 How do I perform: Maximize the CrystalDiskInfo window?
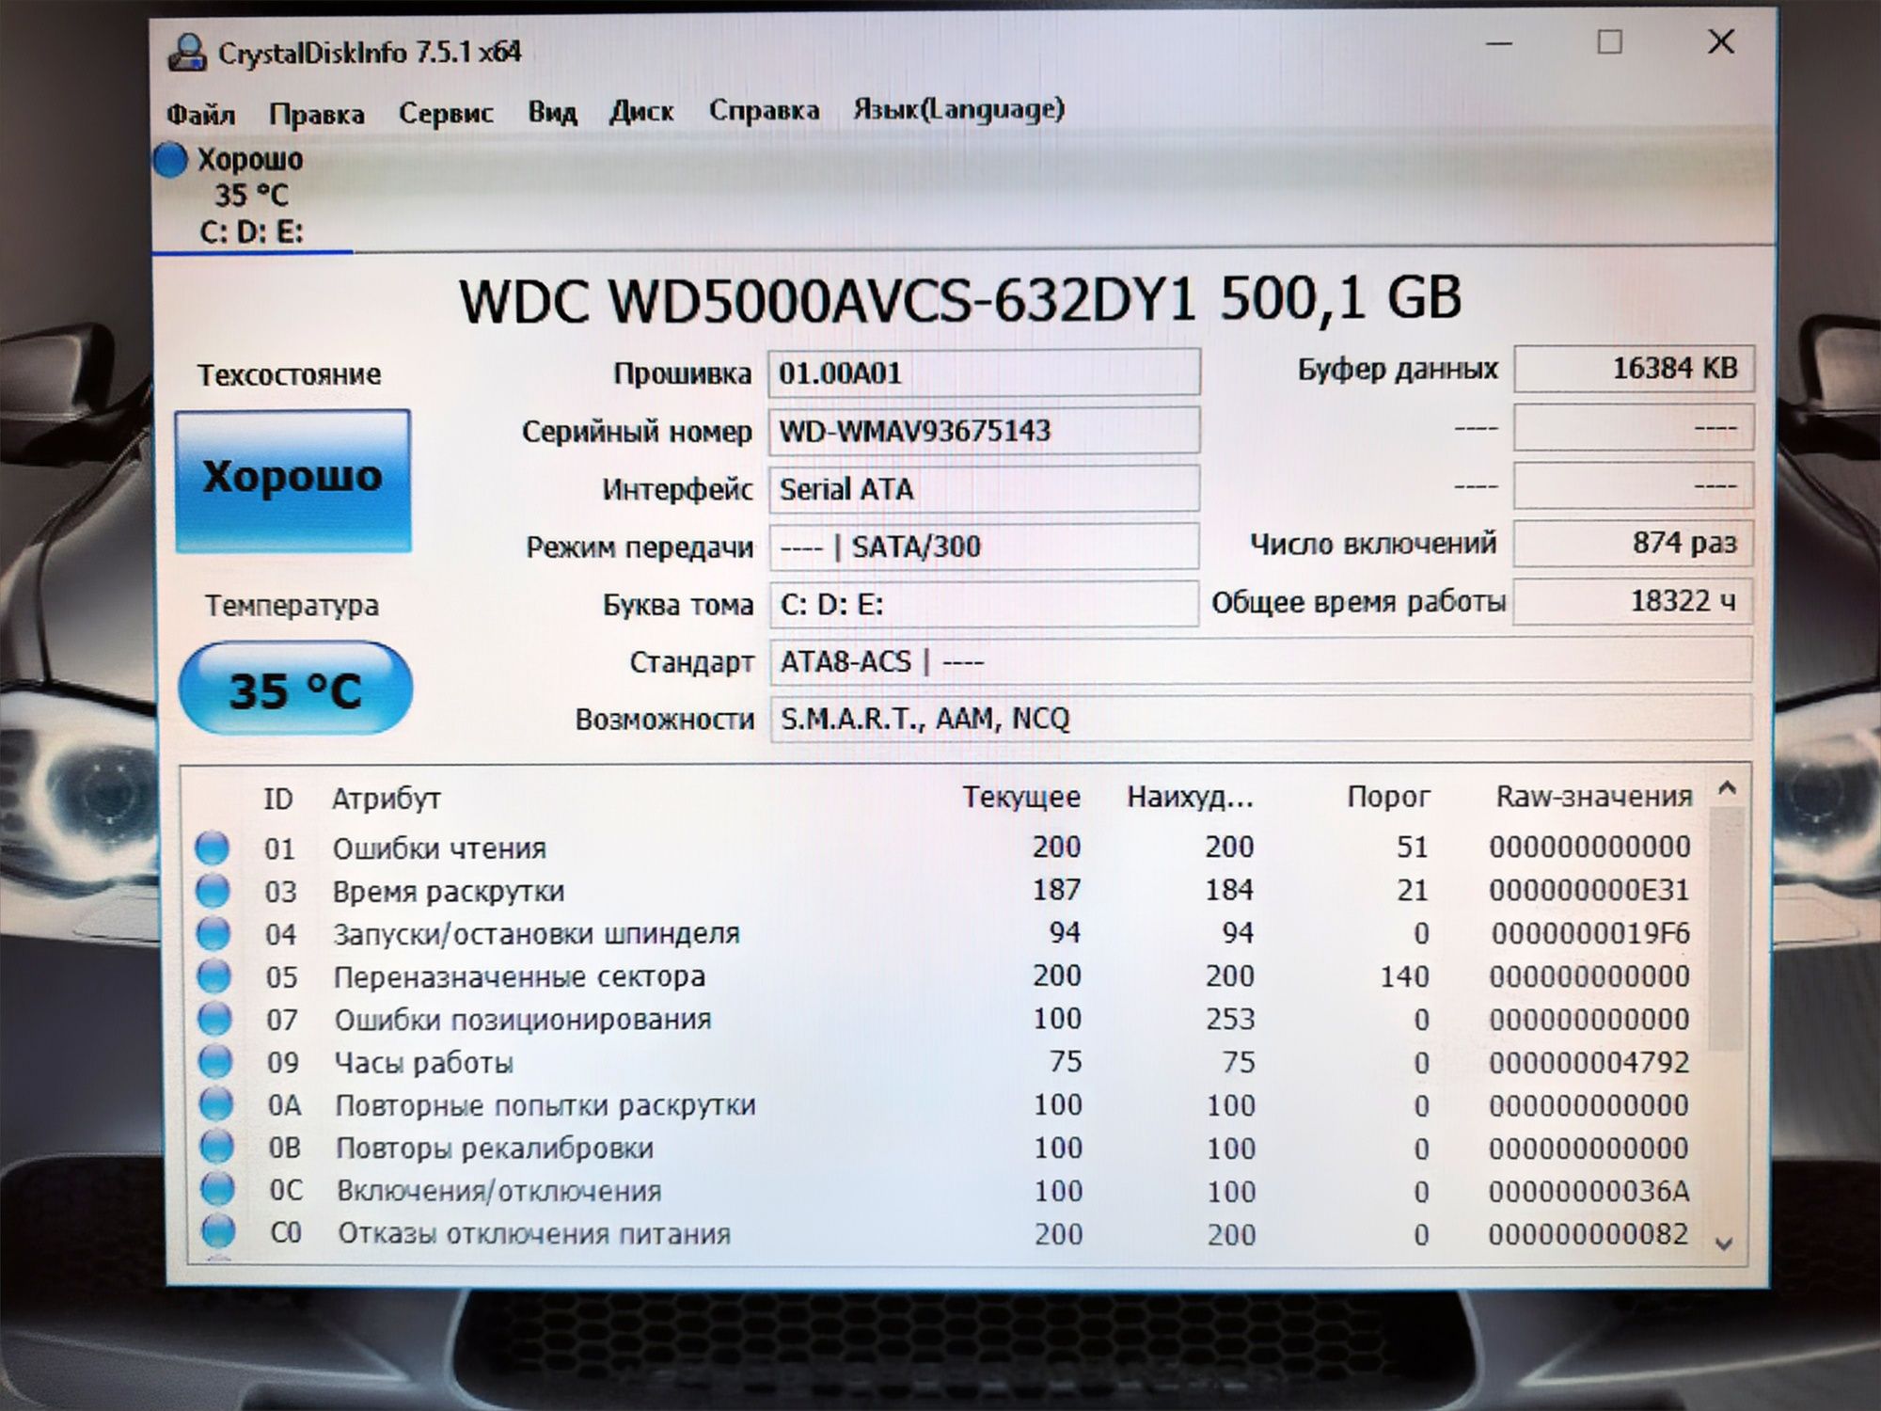pos(1610,42)
